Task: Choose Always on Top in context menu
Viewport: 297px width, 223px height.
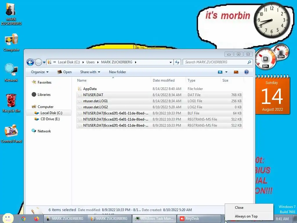Action: tap(249, 216)
